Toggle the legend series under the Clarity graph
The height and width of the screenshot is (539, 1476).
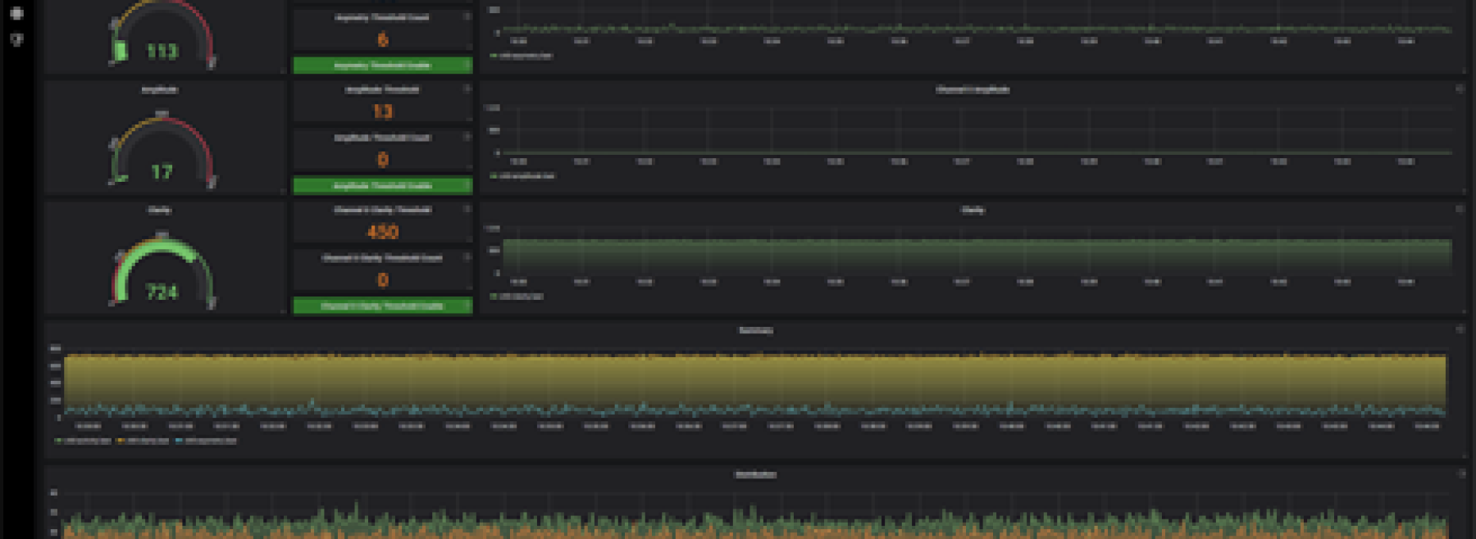(x=517, y=296)
